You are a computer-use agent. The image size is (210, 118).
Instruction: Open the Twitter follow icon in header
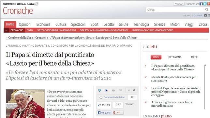tap(205, 4)
